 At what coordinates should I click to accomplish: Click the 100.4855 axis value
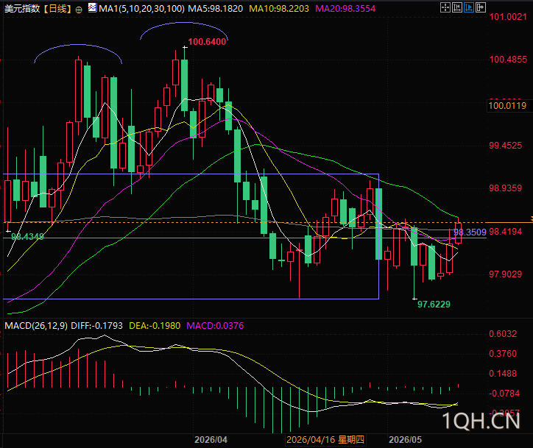[x=508, y=60]
